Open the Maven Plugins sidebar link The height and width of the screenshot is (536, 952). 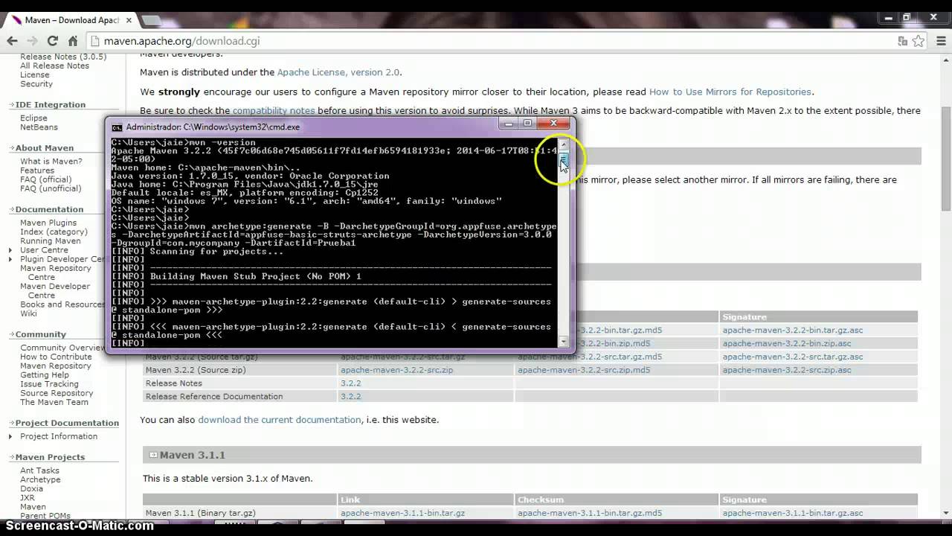tap(48, 223)
